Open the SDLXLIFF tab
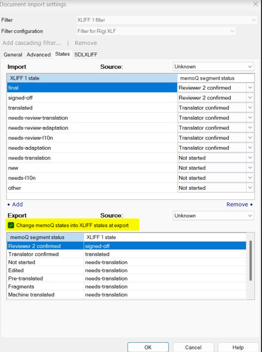Viewport: 262px width, 352px height. tap(86, 54)
